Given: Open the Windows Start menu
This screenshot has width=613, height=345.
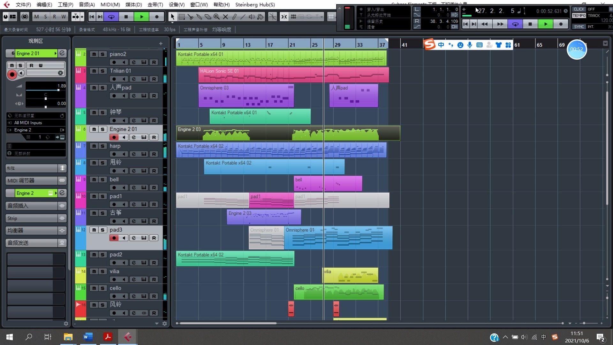Looking at the screenshot, I should 10,337.
